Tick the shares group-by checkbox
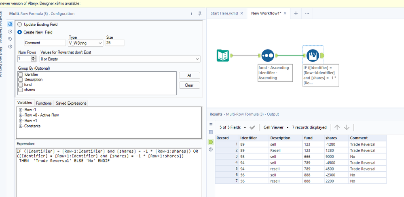404x197 pixels. (21, 90)
